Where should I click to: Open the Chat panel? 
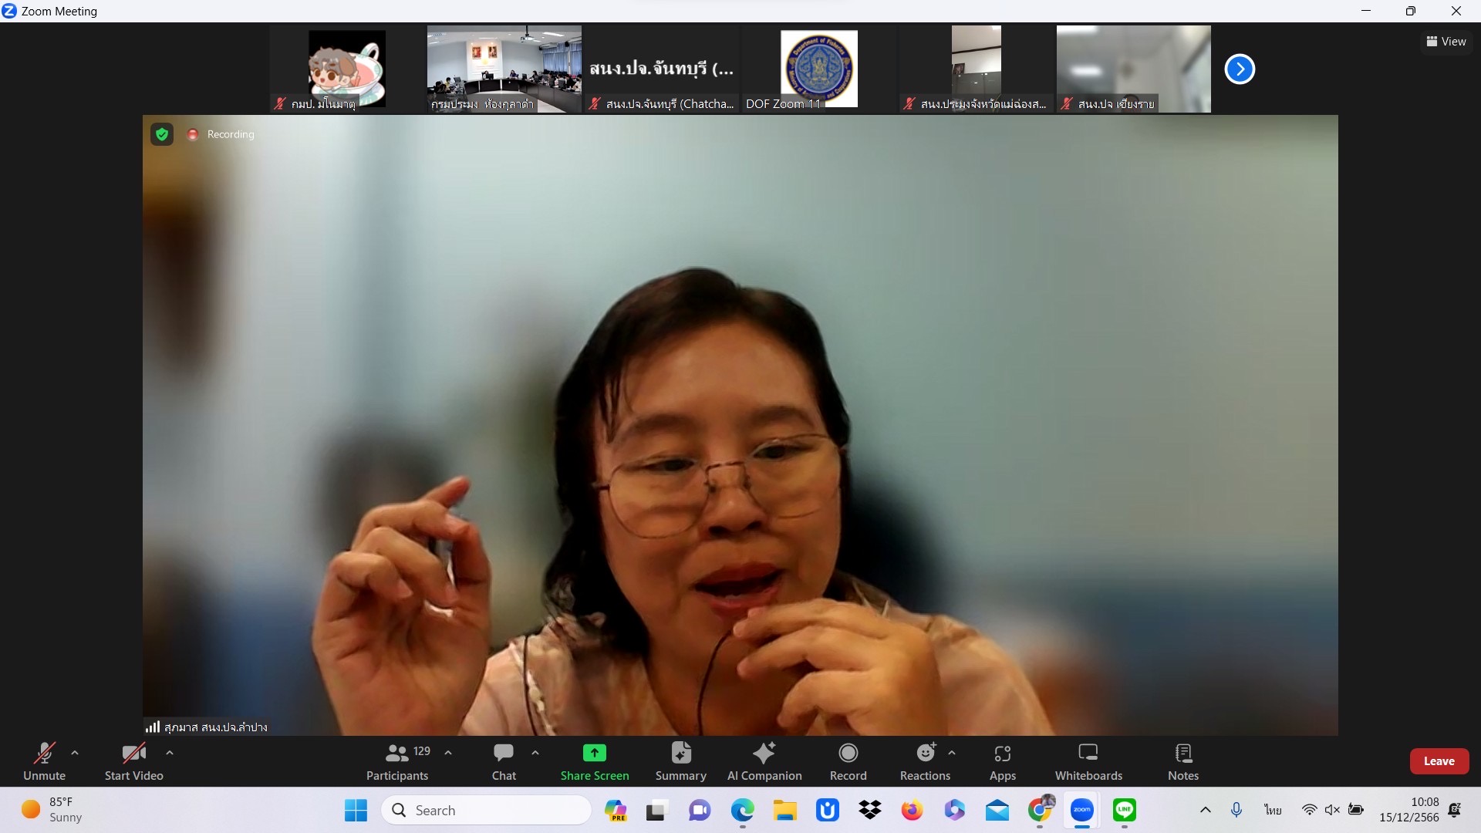(x=504, y=760)
